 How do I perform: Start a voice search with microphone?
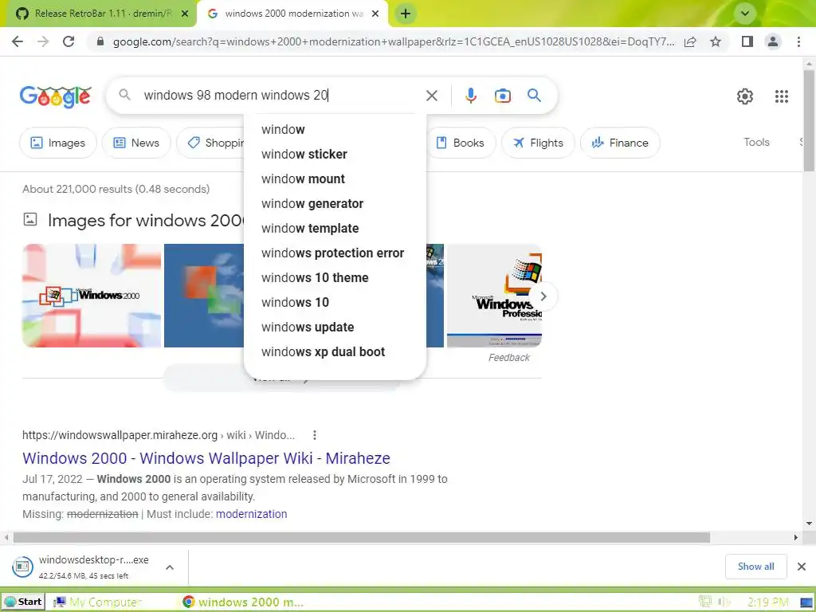pyautogui.click(x=470, y=96)
